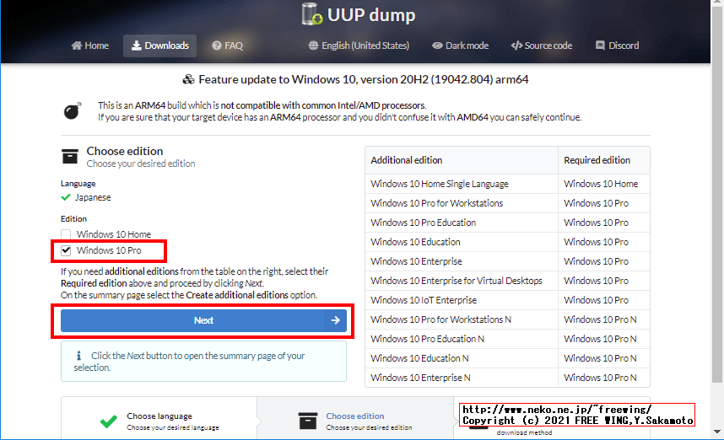724x440 pixels.
Task: Uncheck the Windows 10 Pro checkbox
Action: [x=66, y=250]
